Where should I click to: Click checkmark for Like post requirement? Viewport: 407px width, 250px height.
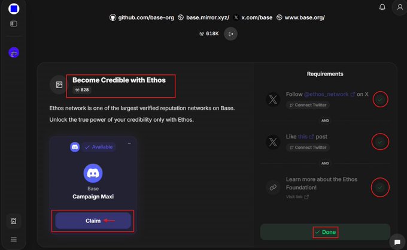click(380, 142)
